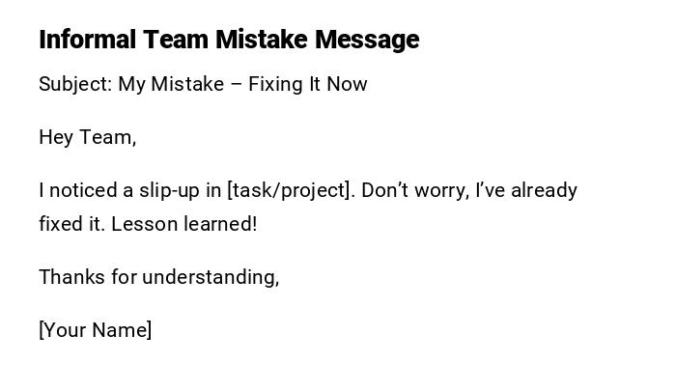Screen dimensions: 676x391
Task: Click the word "slip-up" in the body
Action: pyautogui.click(x=170, y=190)
